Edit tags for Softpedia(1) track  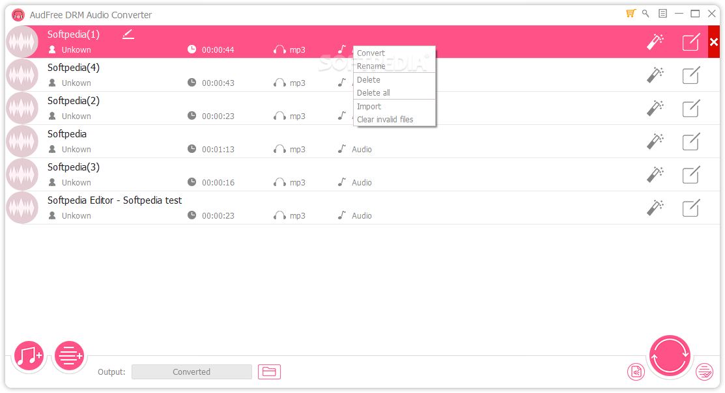click(690, 42)
